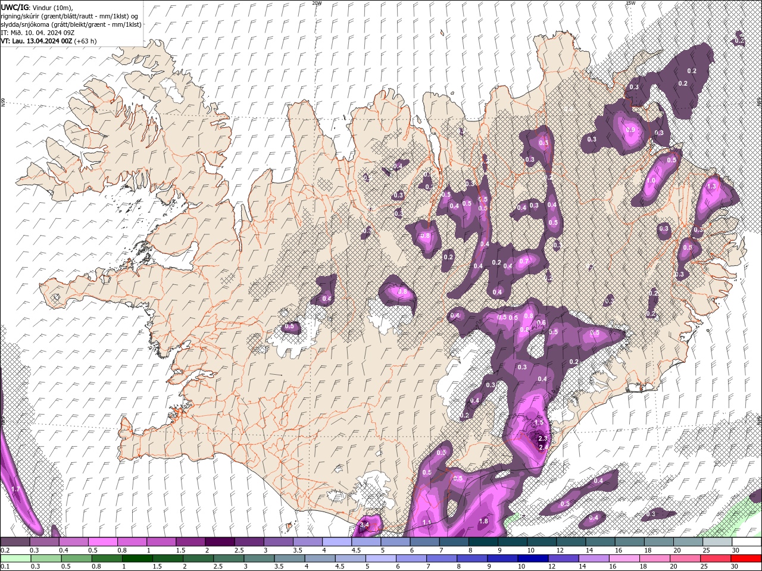
Task: Click the snow legend swatch between 1.5 and 2
Action: click(190, 542)
